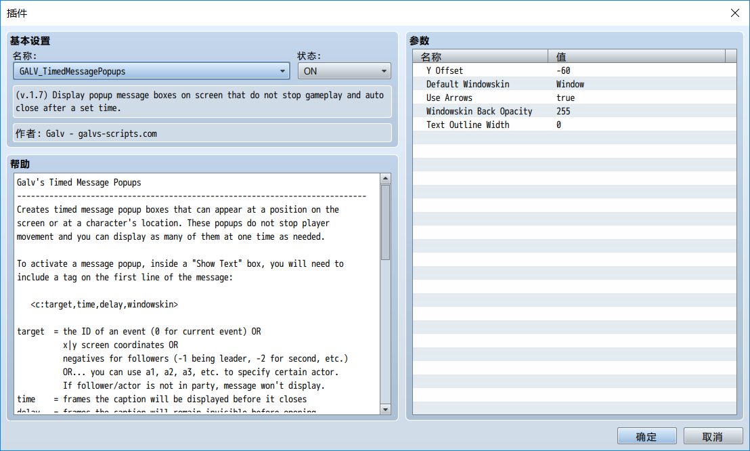Click the author line Galv - galvs-scripts.com
This screenshot has height=451, width=750.
(202, 133)
